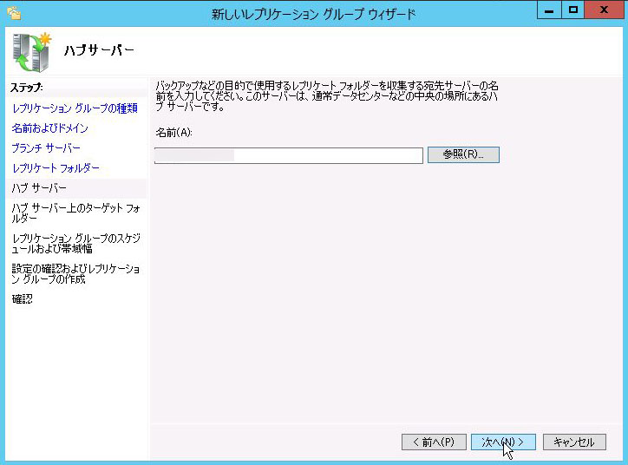Image resolution: width=628 pixels, height=465 pixels.
Task: Go to レプリケーション グループの種類 step
Action: (x=75, y=108)
